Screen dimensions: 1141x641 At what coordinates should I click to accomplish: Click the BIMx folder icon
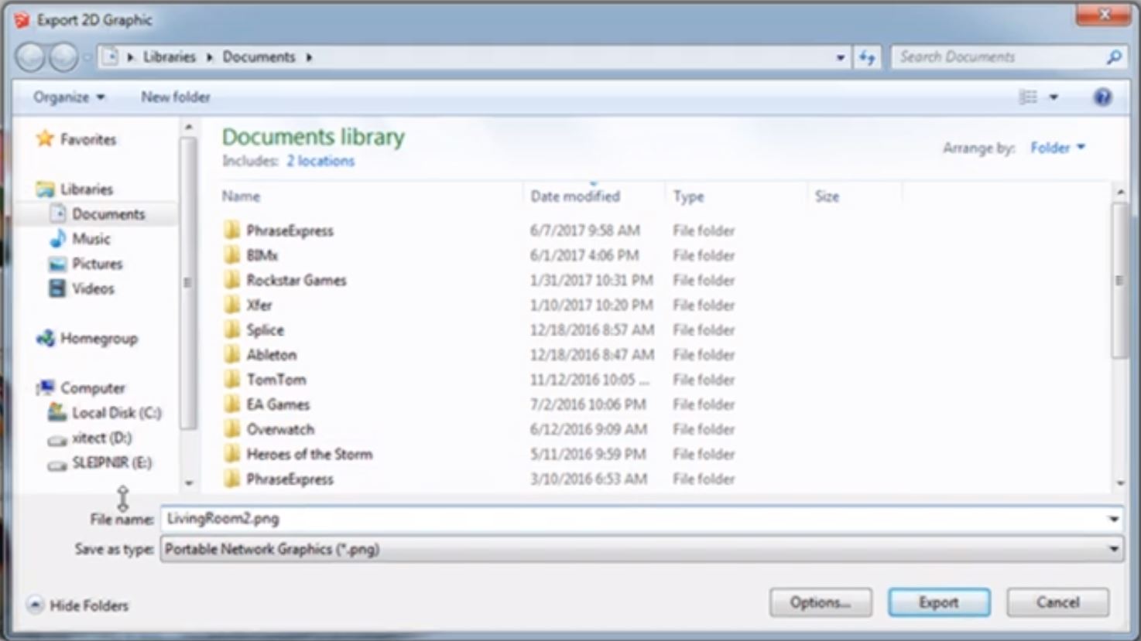click(231, 255)
